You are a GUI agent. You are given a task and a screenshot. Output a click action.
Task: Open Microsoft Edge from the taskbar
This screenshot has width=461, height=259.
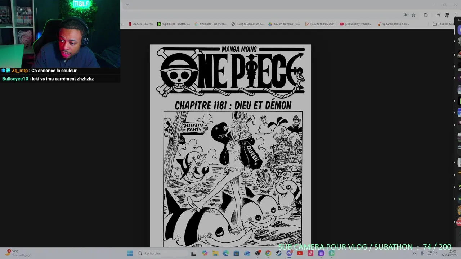[226, 253]
